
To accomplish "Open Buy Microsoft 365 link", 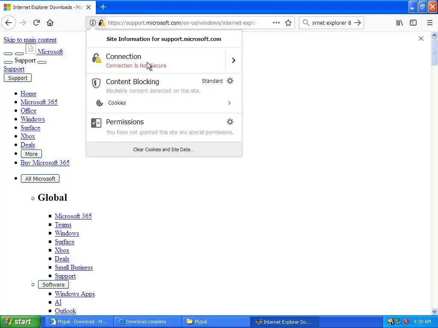I will [x=45, y=163].
